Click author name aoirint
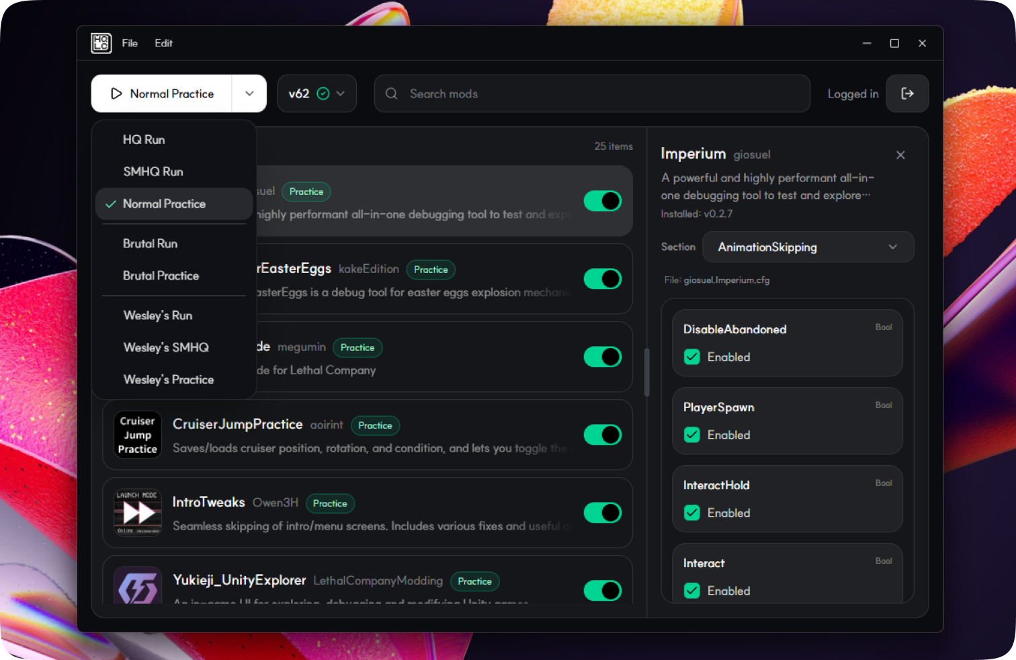This screenshot has width=1016, height=660. pos(327,425)
